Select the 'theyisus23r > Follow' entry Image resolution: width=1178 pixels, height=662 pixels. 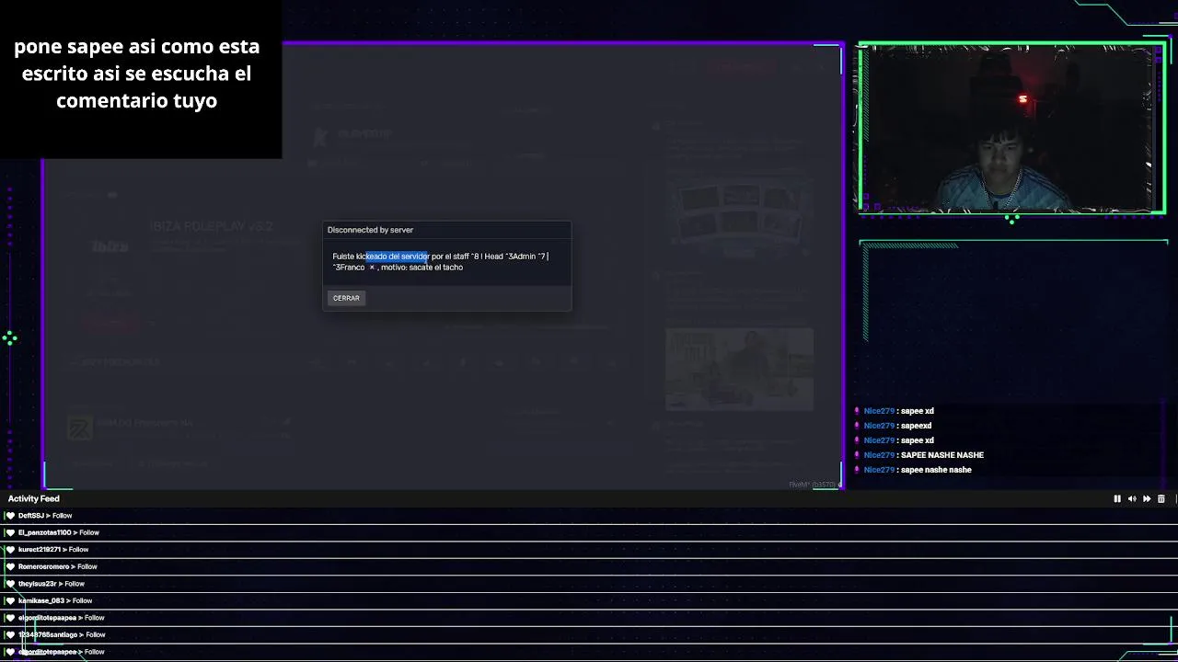click(52, 584)
